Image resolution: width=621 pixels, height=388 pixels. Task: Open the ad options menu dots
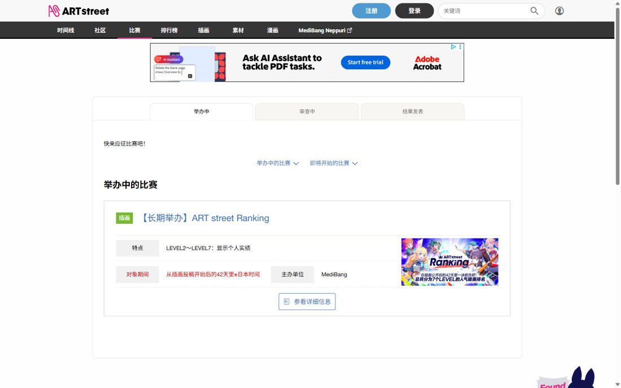tap(460, 47)
